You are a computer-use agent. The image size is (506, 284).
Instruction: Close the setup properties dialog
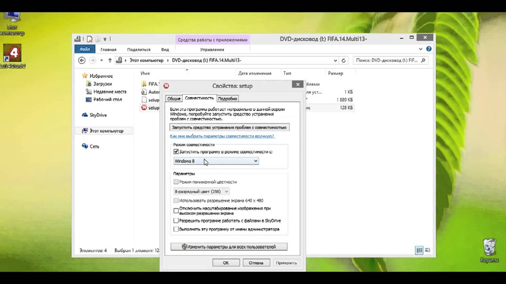coord(298,84)
